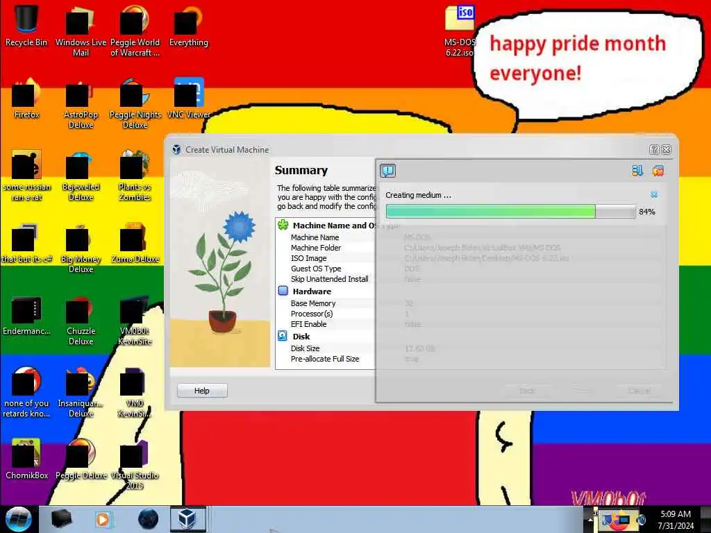Screen dimensions: 711x533
Task: Click the Summary heading text
Action: [301, 171]
